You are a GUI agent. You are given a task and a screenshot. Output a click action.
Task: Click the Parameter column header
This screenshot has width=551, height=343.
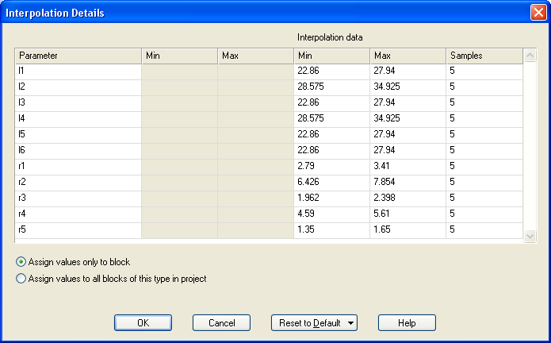pyautogui.click(x=78, y=56)
